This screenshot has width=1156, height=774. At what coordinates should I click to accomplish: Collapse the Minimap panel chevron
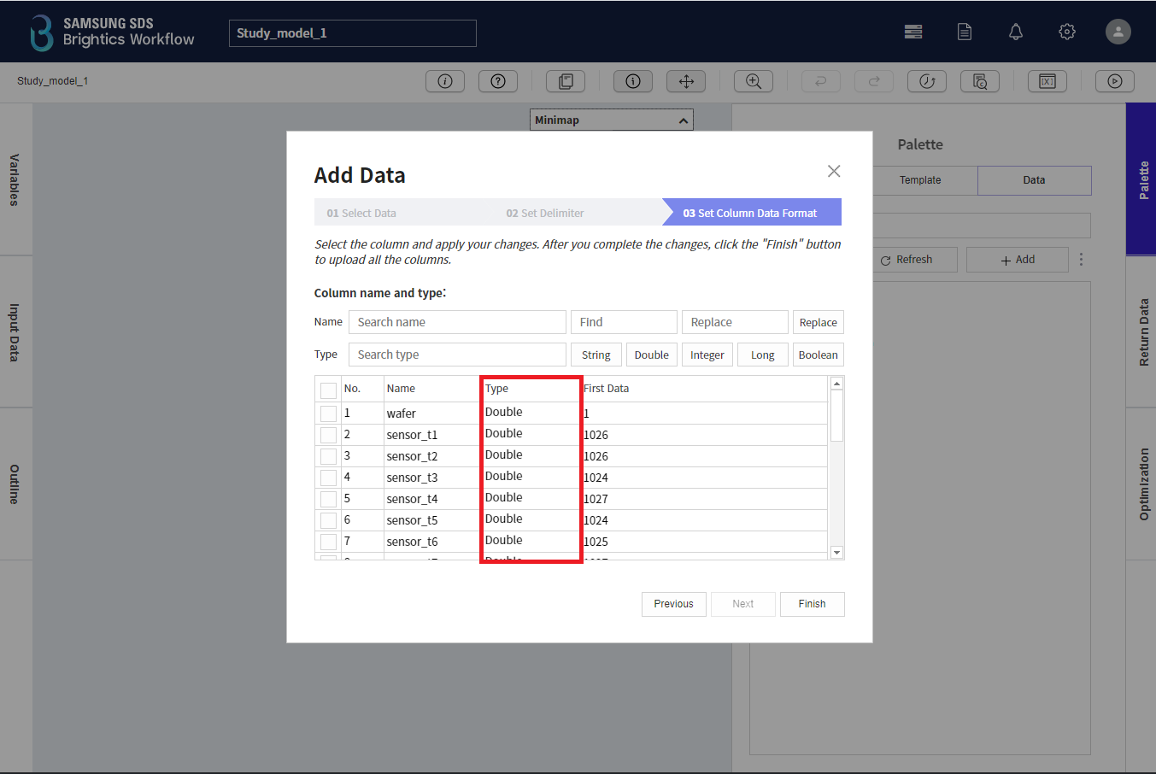(x=684, y=120)
